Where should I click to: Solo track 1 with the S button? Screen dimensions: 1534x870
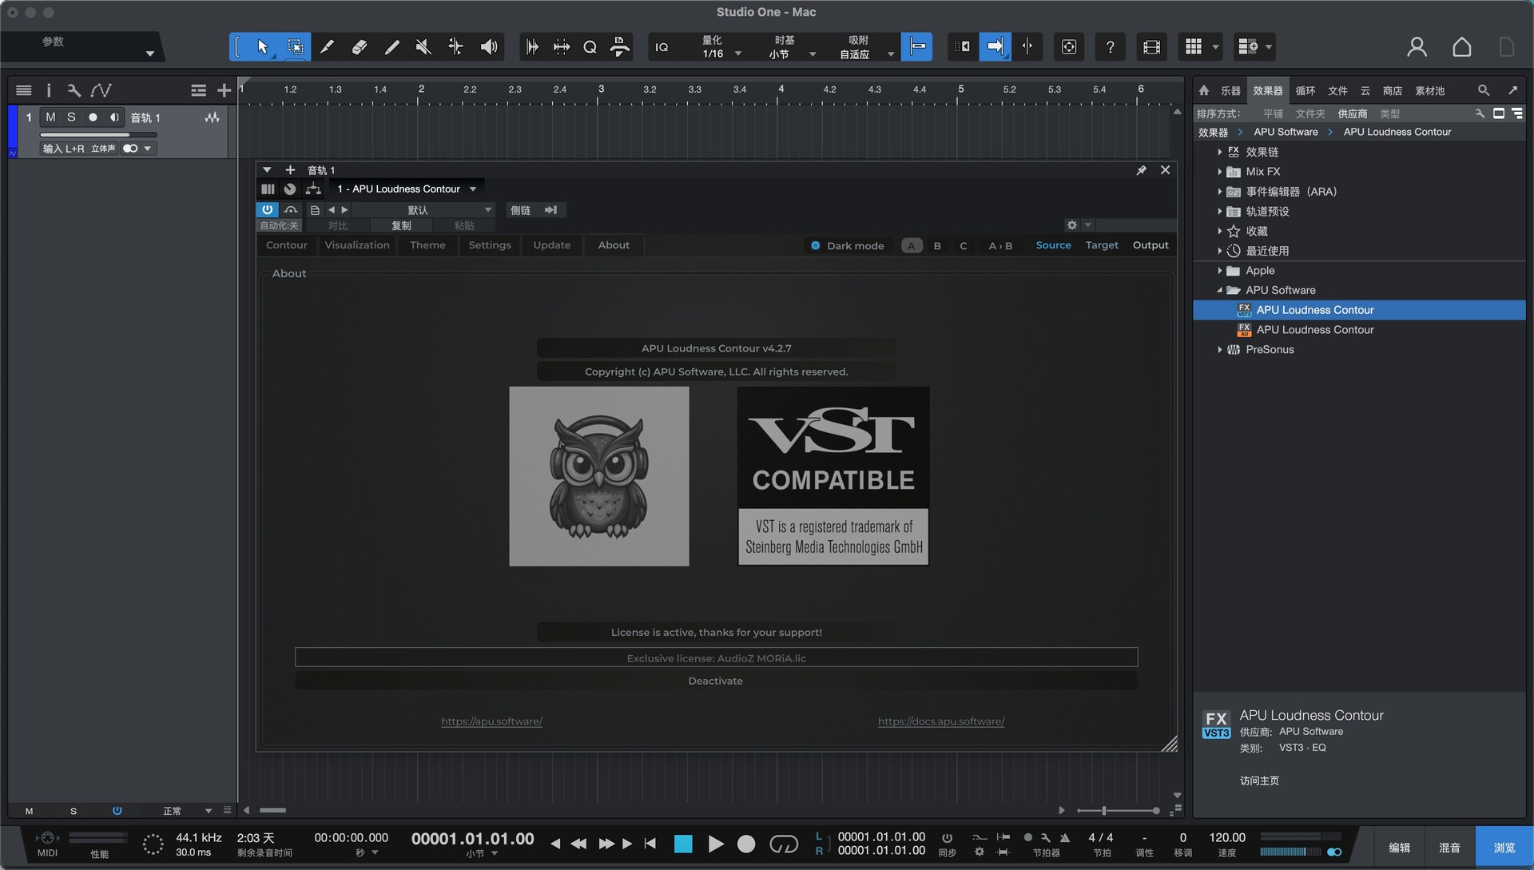[71, 117]
